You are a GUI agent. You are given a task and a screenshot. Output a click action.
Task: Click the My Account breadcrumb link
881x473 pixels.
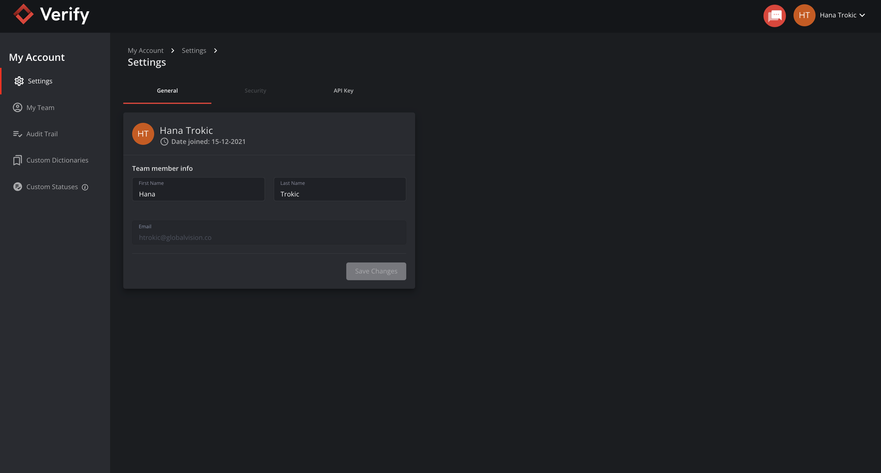145,50
